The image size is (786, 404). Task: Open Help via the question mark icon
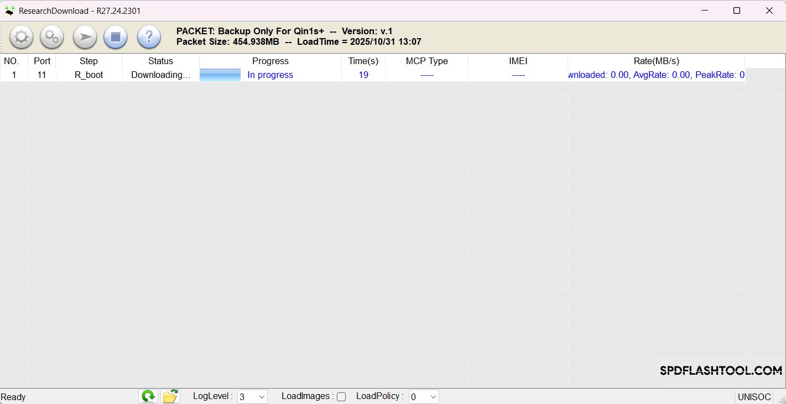[148, 37]
